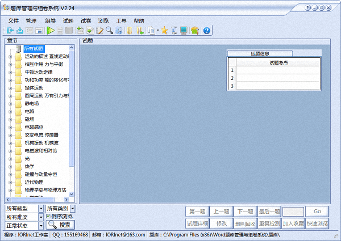Click the yellow star favorites toolbar icon
341x241 pixels.
[x=165, y=30]
